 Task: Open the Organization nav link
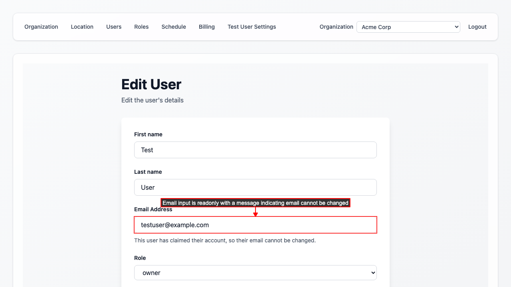coord(41,27)
